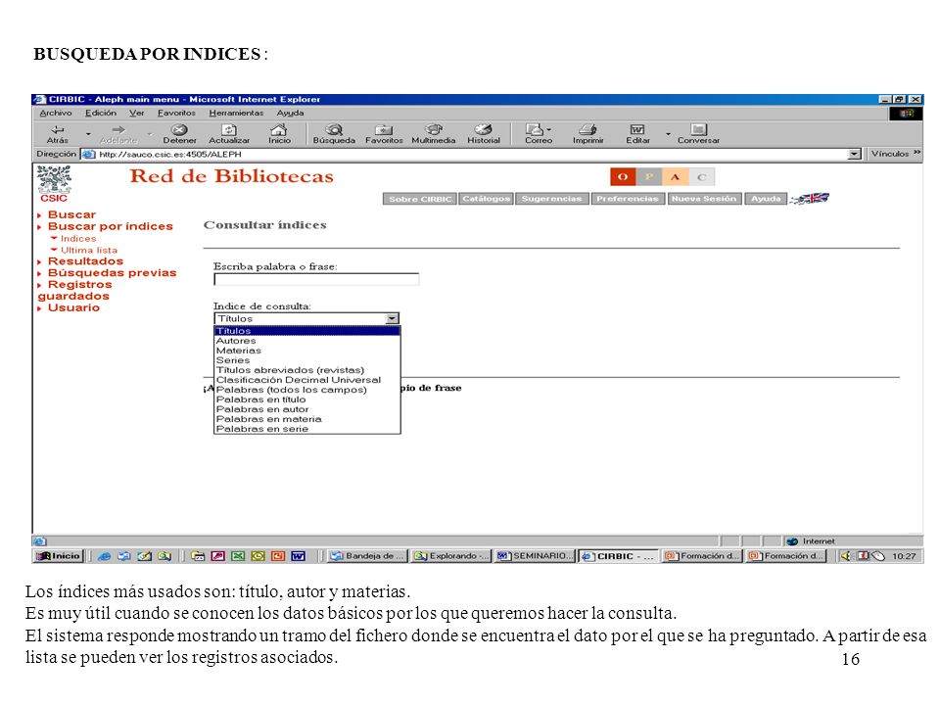Click the Nueva Sesión button
Screen dimensions: 940x705
click(x=704, y=199)
